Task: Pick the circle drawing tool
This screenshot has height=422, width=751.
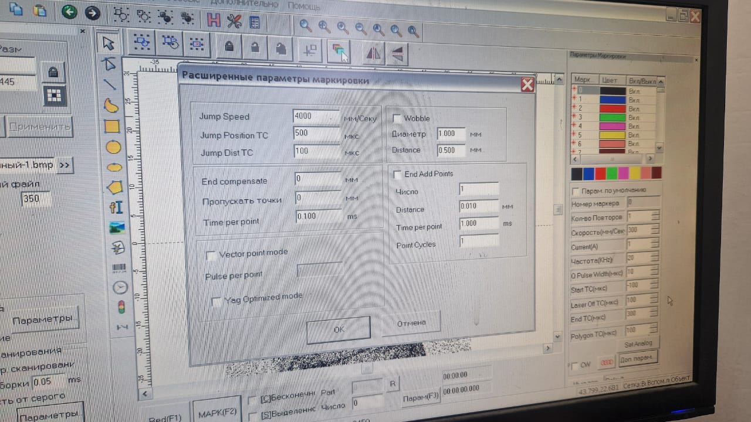Action: (x=113, y=147)
